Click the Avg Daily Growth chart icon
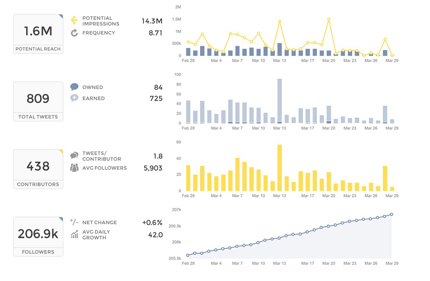Screen dimensions: 430x281 [x=75, y=234]
